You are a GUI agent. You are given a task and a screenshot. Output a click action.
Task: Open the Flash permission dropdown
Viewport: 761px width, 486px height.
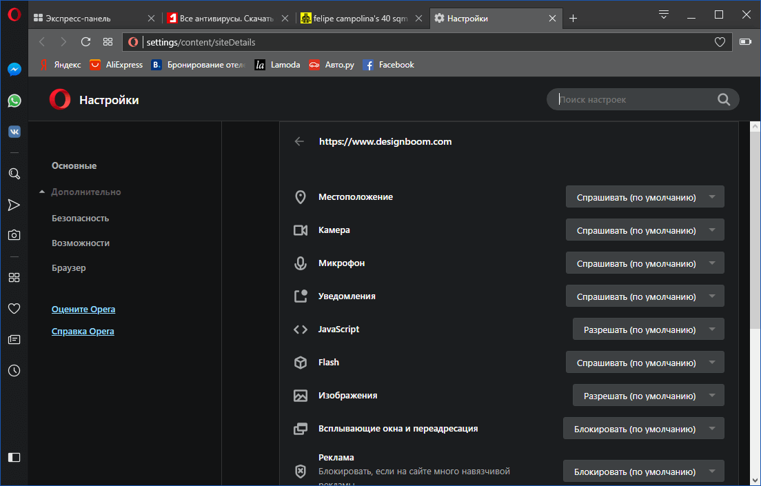pyautogui.click(x=645, y=363)
